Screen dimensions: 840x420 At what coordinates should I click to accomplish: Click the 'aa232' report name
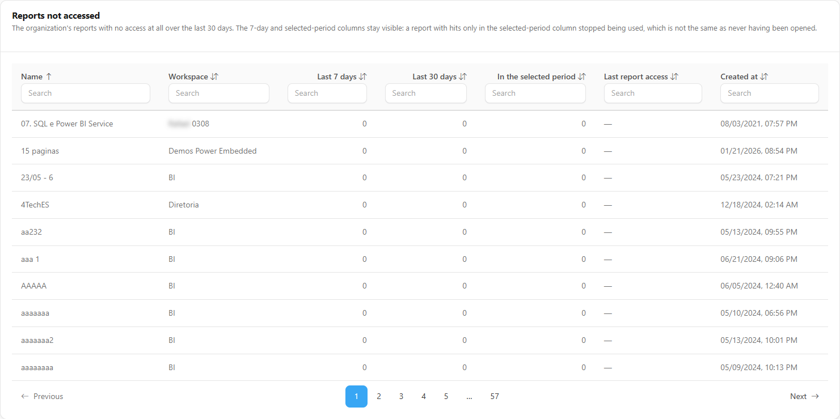32,232
